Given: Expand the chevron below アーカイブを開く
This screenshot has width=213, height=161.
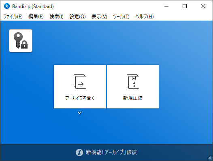Looking at the screenshot, I should [x=80, y=113].
